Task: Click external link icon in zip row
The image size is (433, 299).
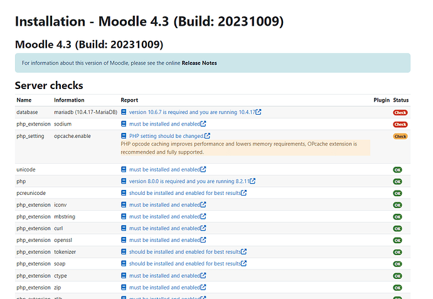Action: point(203,287)
